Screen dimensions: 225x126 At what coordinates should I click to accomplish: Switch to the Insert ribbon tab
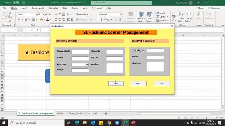25,8
